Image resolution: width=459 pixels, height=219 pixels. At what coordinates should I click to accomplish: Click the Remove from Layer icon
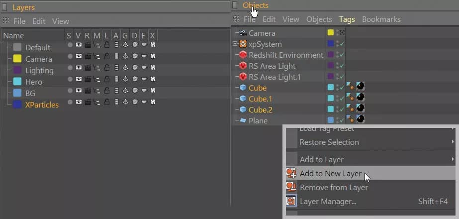[x=291, y=188]
